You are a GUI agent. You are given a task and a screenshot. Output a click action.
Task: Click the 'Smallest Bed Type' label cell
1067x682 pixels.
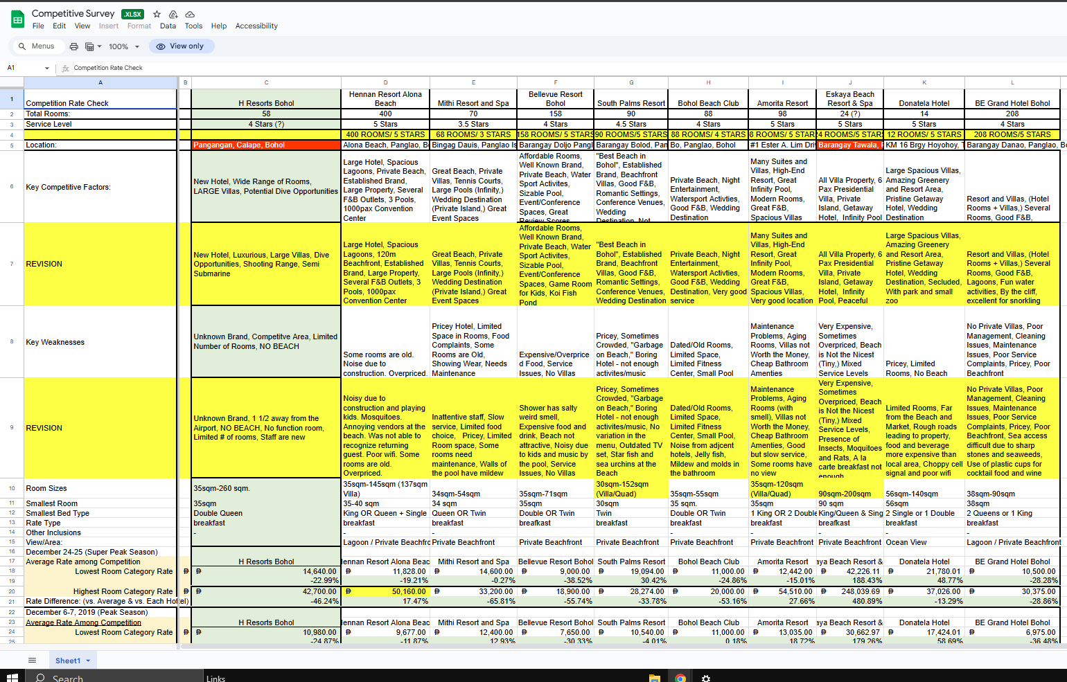click(100, 513)
